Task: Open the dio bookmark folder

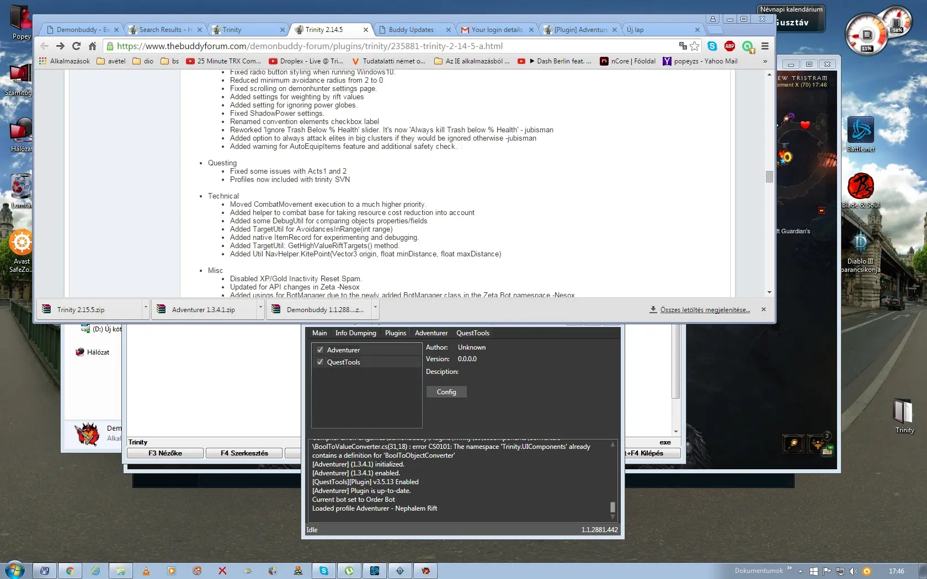Action: point(143,61)
